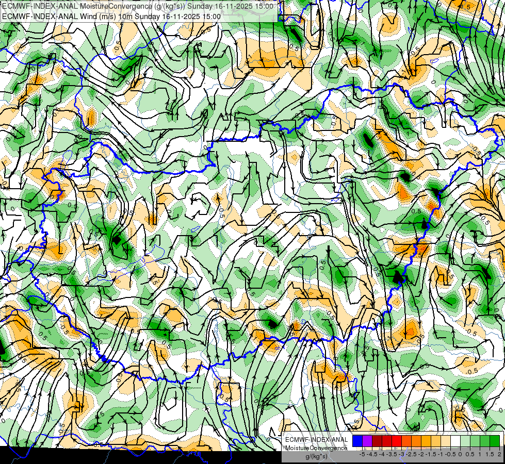Click the legend swatch above -3.5 and -3
Viewport: 505px width, 464px height.
(397, 441)
